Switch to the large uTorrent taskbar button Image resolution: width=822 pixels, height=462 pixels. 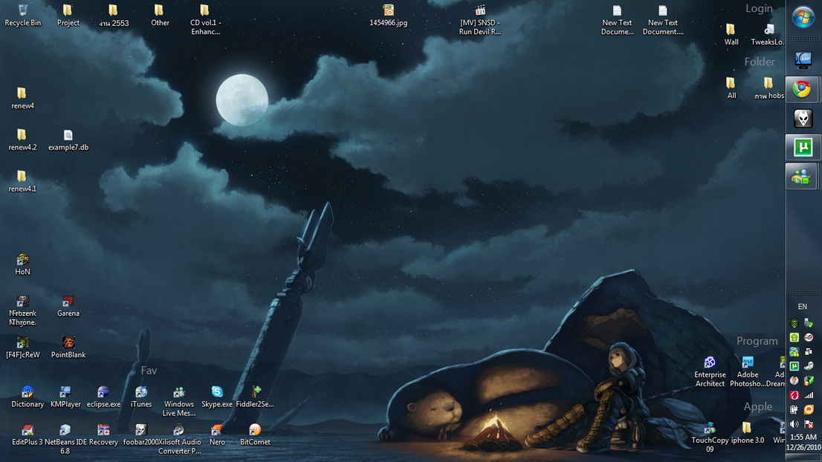[803, 147]
